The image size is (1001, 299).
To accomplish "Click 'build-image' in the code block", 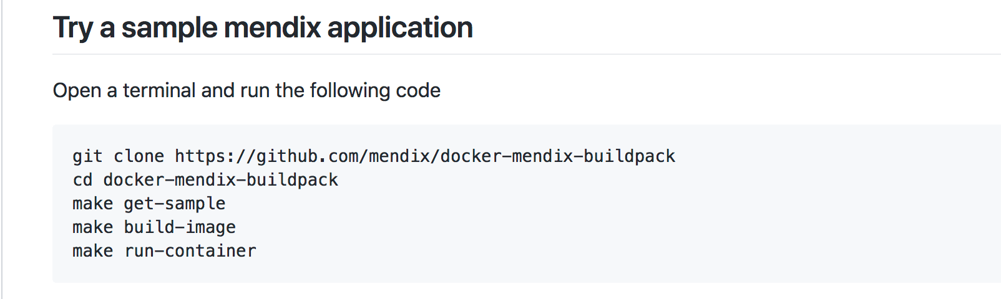I will (180, 227).
